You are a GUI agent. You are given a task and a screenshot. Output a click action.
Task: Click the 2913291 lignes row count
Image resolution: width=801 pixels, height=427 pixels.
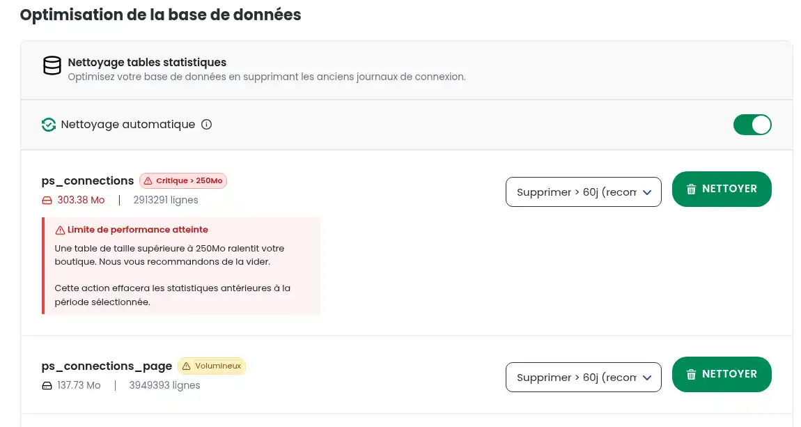coord(166,201)
